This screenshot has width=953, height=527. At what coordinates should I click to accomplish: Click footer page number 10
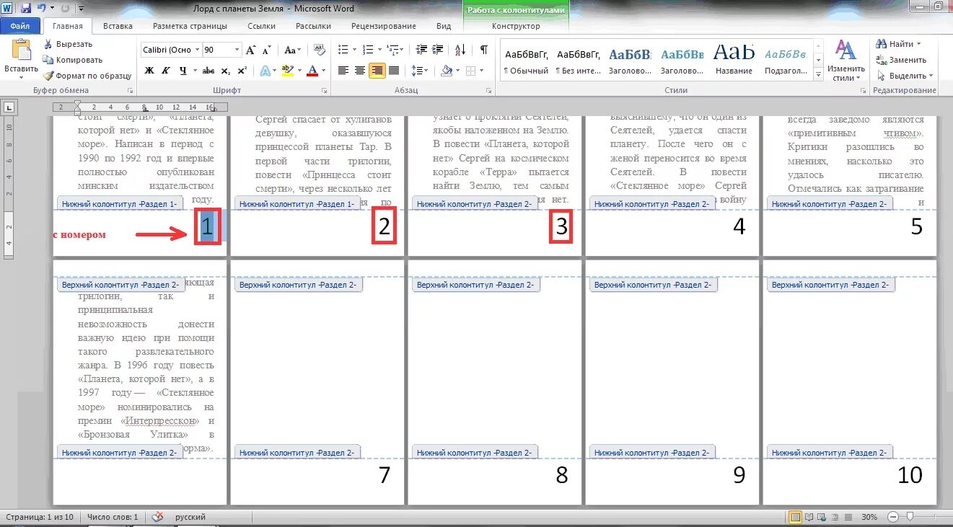pyautogui.click(x=910, y=475)
